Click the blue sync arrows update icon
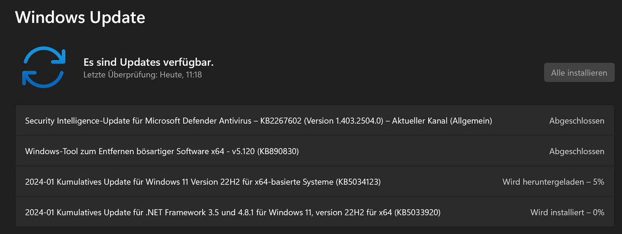The width and height of the screenshot is (622, 234). tap(43, 66)
